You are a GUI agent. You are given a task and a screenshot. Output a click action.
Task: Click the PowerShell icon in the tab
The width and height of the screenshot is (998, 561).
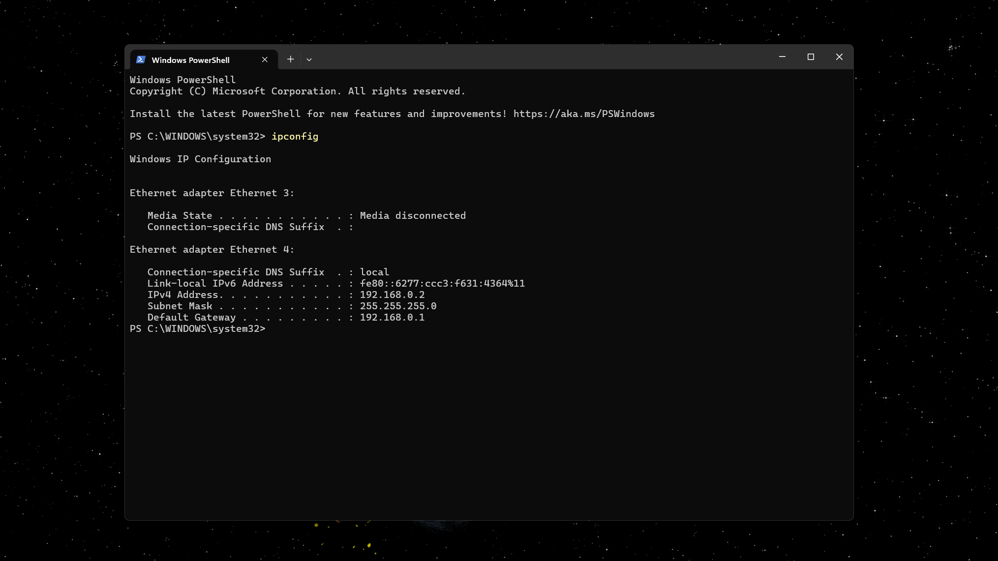(x=141, y=59)
